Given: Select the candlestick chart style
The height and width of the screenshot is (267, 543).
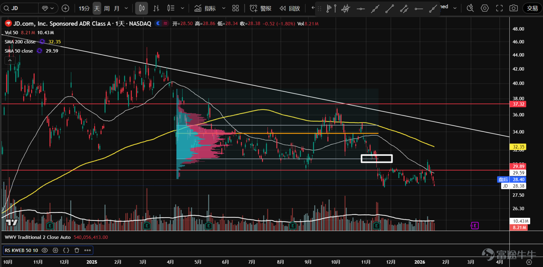Looking at the screenshot, I should pyautogui.click(x=142, y=8).
